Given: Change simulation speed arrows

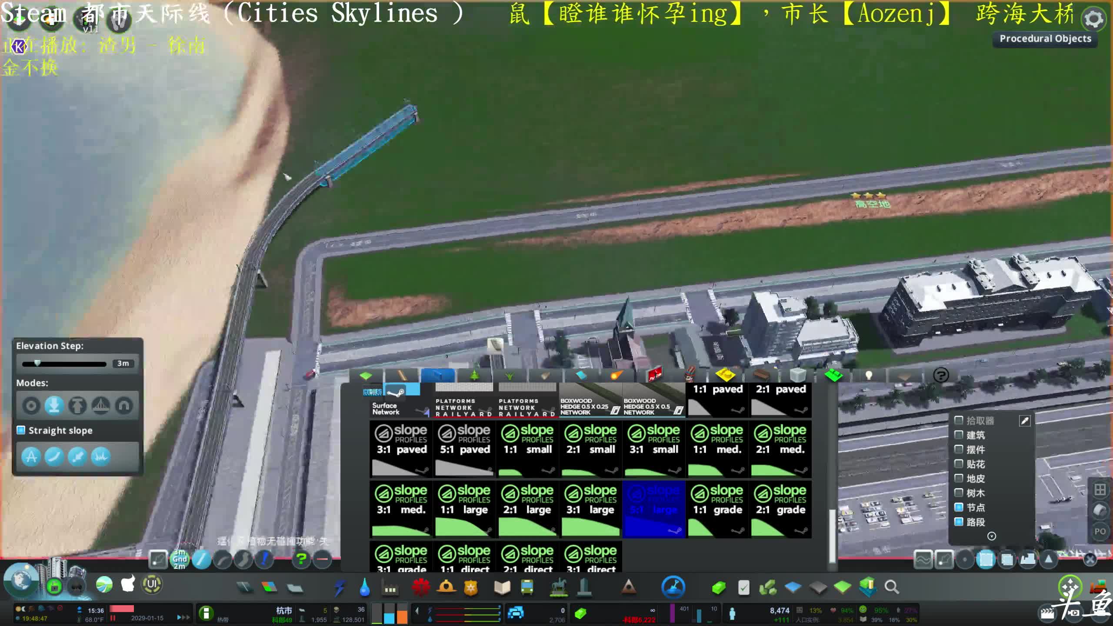Looking at the screenshot, I should 183,617.
